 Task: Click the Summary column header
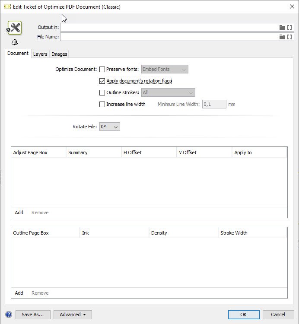tap(94, 152)
